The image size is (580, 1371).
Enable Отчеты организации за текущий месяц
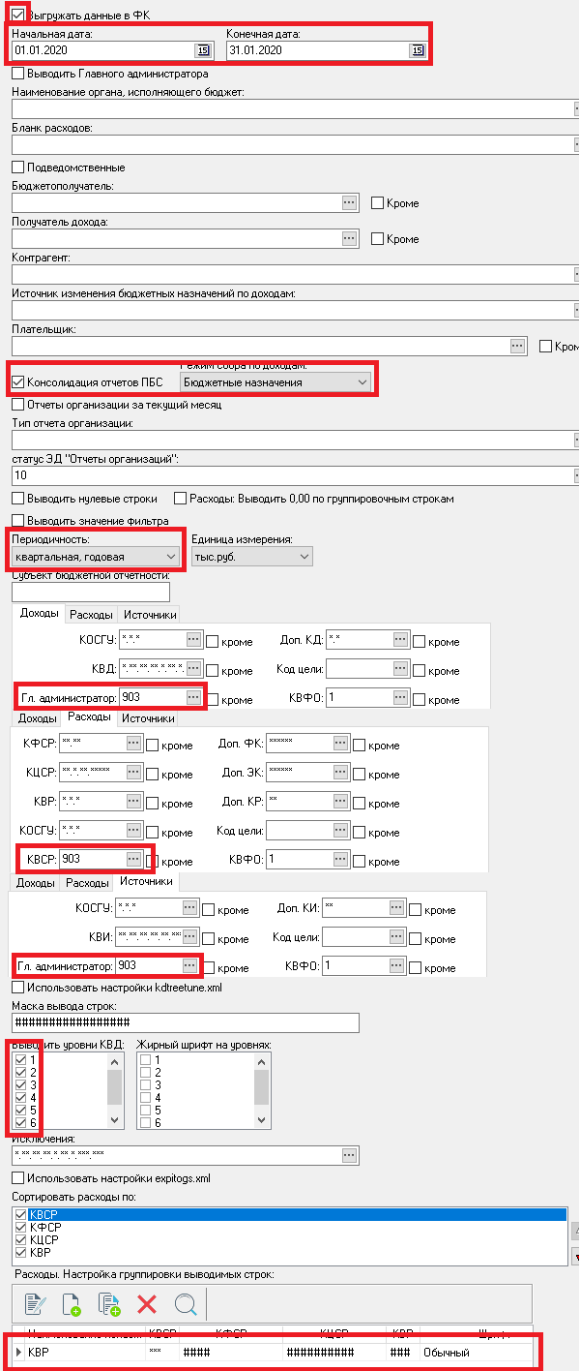pos(18,405)
